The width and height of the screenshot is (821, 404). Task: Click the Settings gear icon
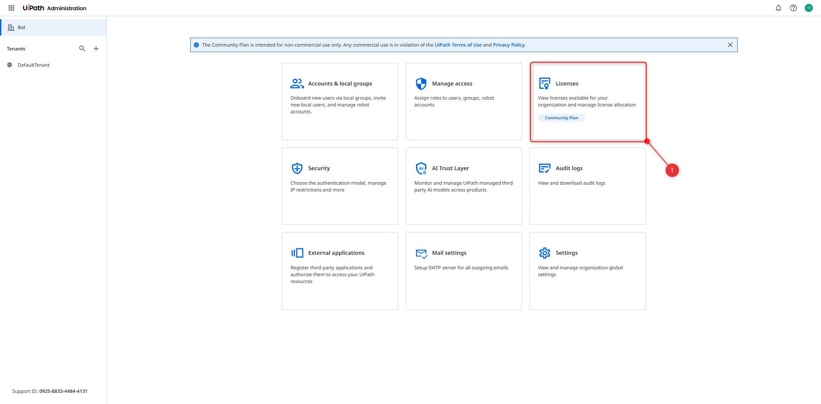pos(545,253)
